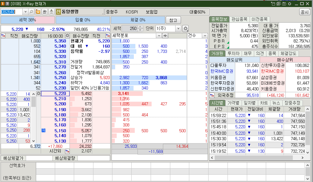Click the orange H icon in the toolbar
The width and height of the screenshot is (313, 182).
[37, 11]
